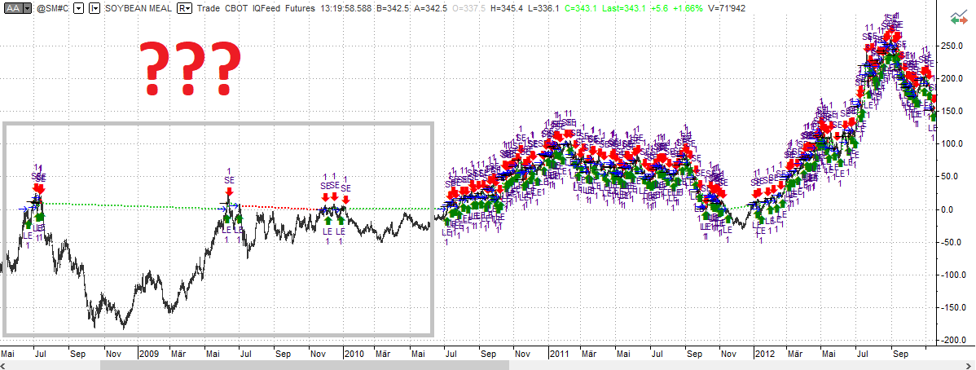Click the timestamp 13:19:58.588

pos(347,9)
